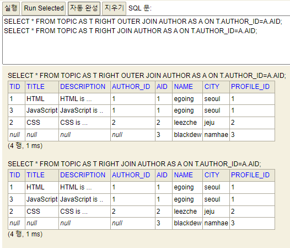Click the 자동 완성 autocomplete button

pos(84,8)
